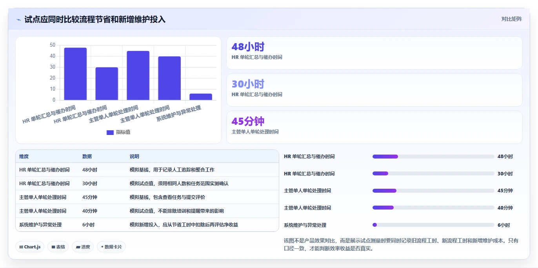Open the 30小时 data card
This screenshot has height=268, width=538.
(x=374, y=90)
